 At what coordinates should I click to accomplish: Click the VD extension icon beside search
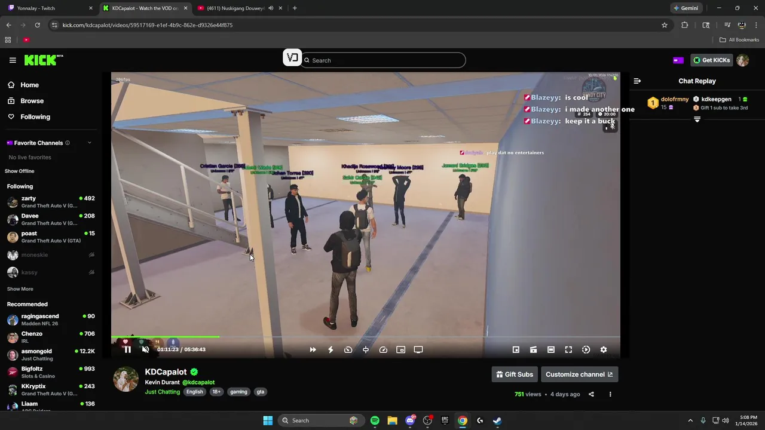(x=292, y=58)
